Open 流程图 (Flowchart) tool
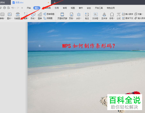 48,18
